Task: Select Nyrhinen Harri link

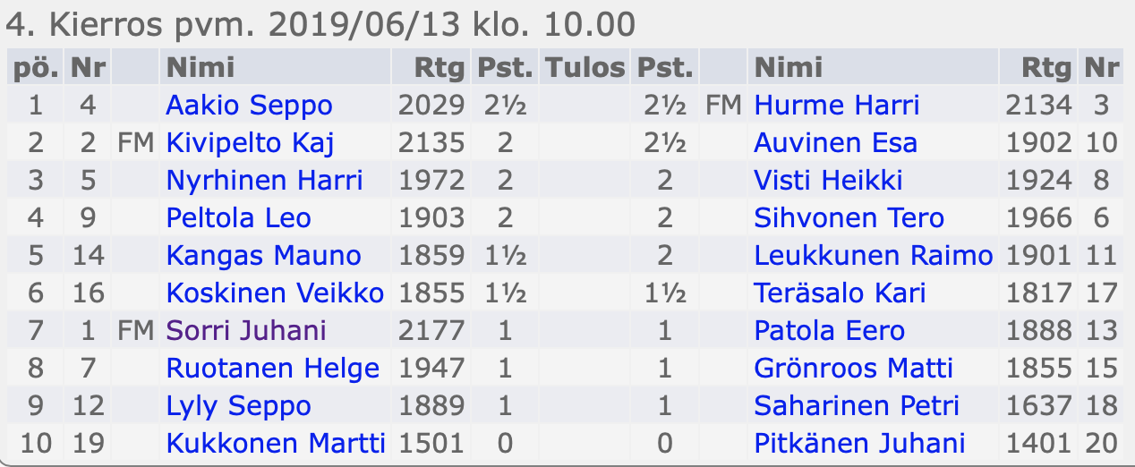Action: (x=265, y=181)
